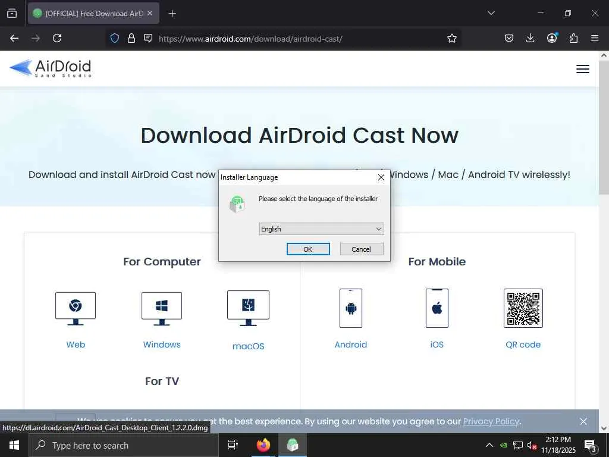This screenshot has height=457, width=609.
Task: Open the tracking protection shield icon
Action: [x=115, y=38]
